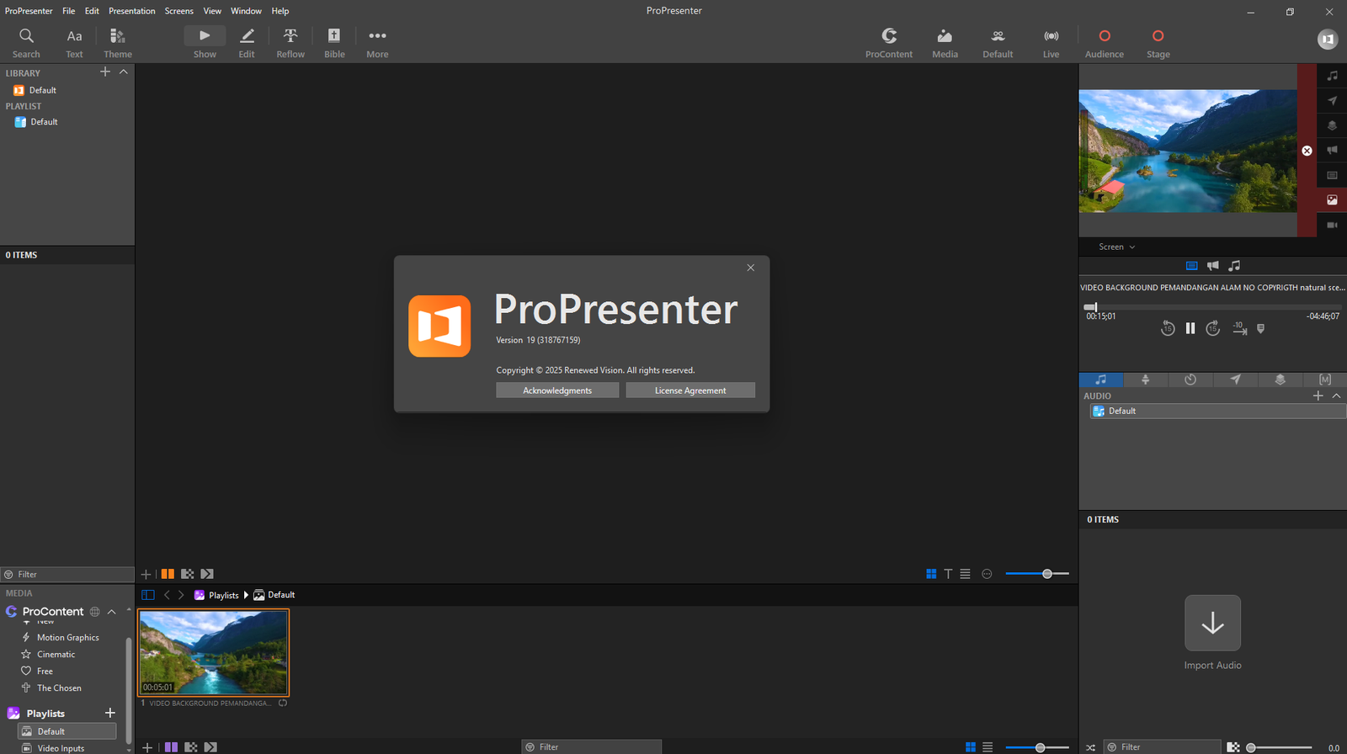Collapse the ProContent media section
Screen dimensions: 1347x754
(111, 612)
